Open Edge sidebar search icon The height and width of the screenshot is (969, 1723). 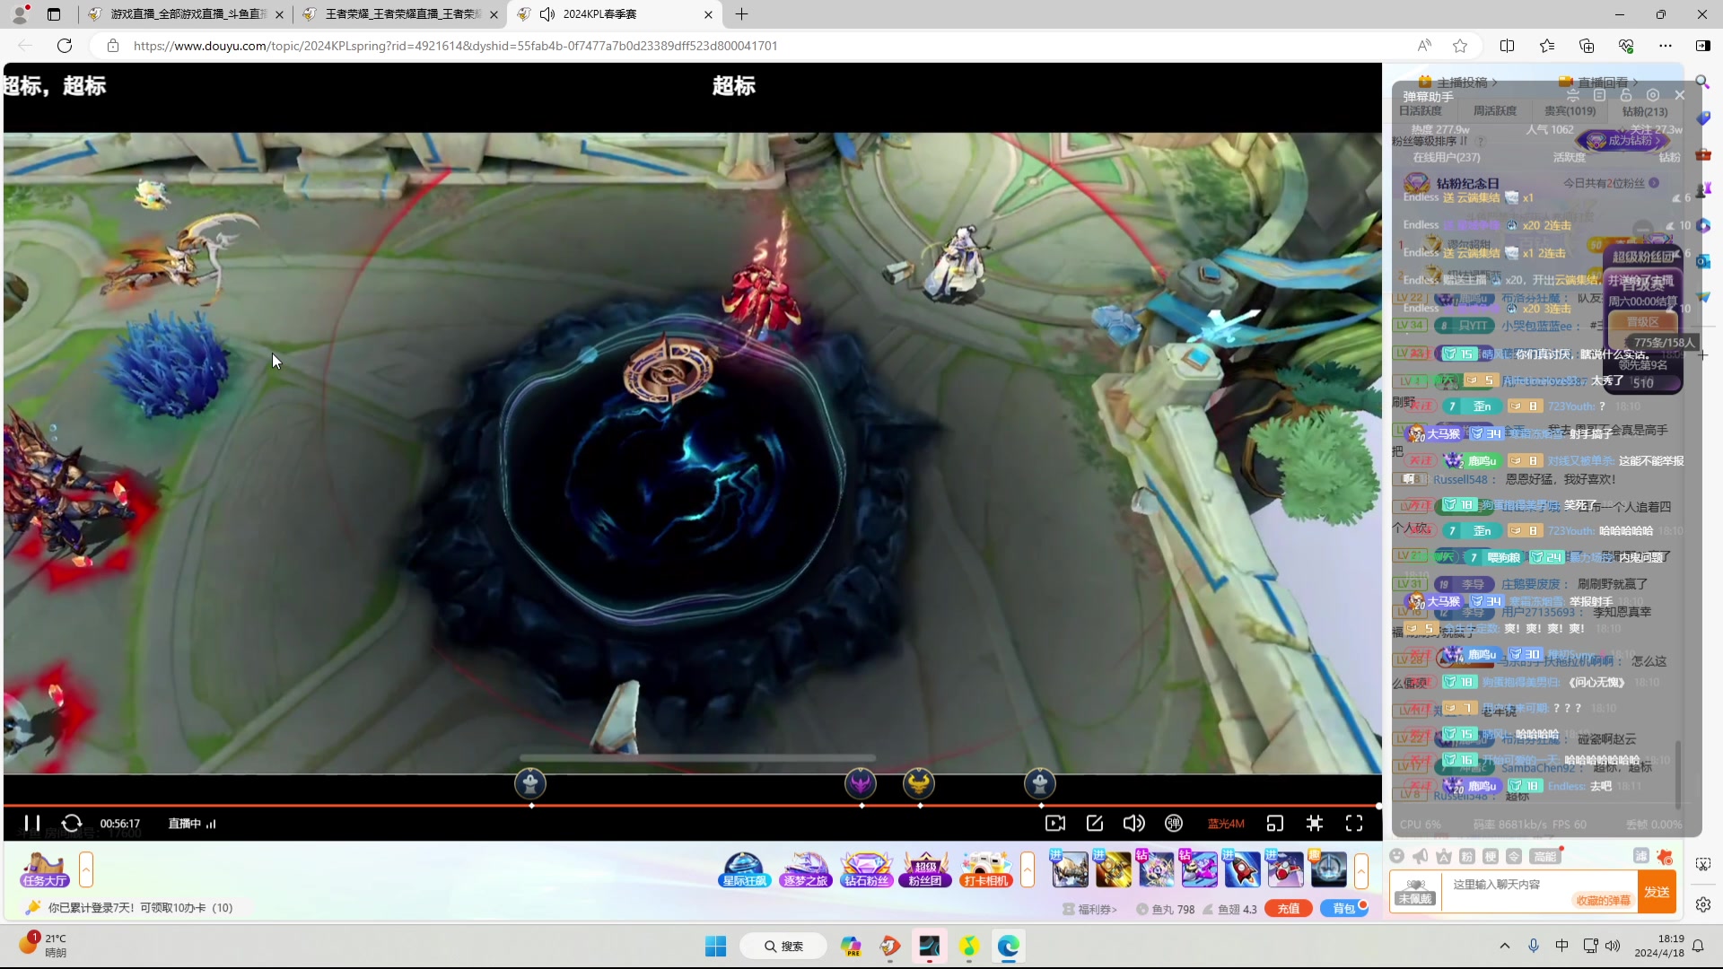(x=1702, y=82)
